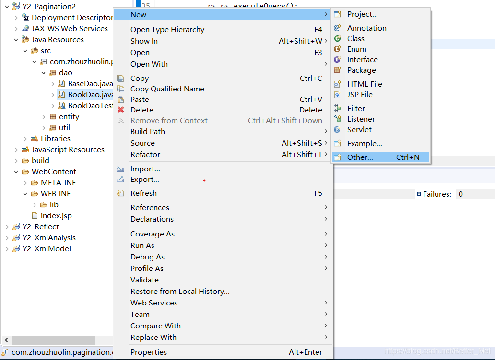Select the build folder
This screenshot has height=360, width=495.
tap(40, 161)
